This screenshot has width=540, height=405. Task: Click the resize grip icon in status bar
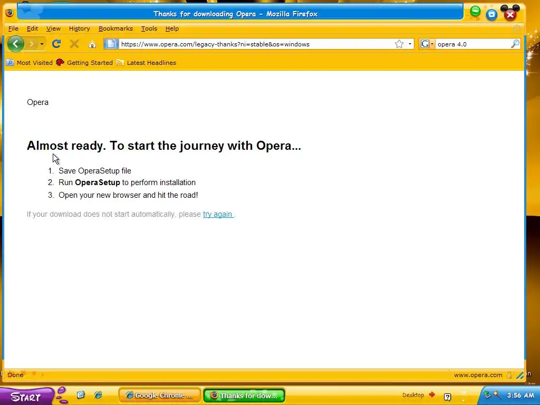(x=519, y=375)
